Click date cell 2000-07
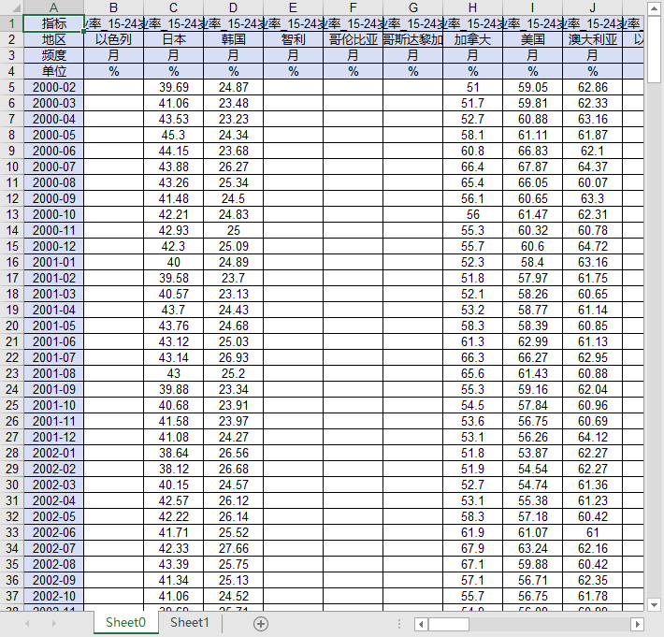 (54, 166)
